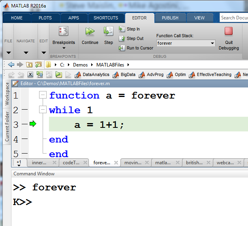Click the Step debug icon
The height and width of the screenshot is (226, 248).
(108, 35)
